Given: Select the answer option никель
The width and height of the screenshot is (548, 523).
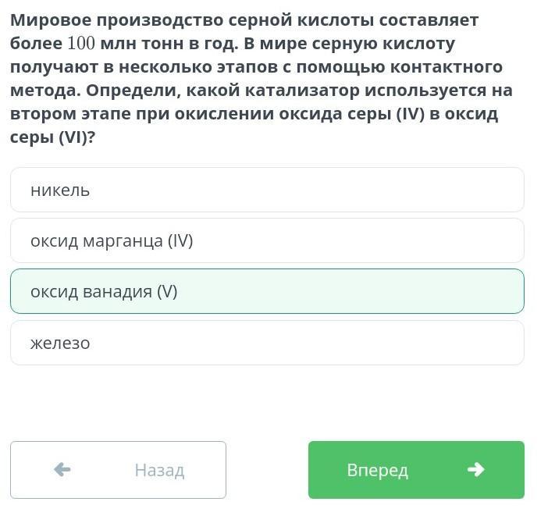Looking at the screenshot, I should coord(267,190).
